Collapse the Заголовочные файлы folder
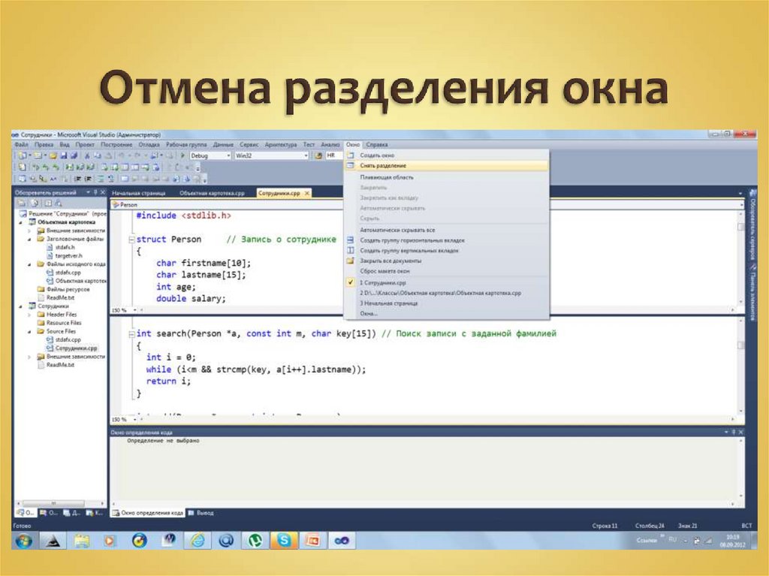This screenshot has height=576, width=769. pyautogui.click(x=29, y=239)
